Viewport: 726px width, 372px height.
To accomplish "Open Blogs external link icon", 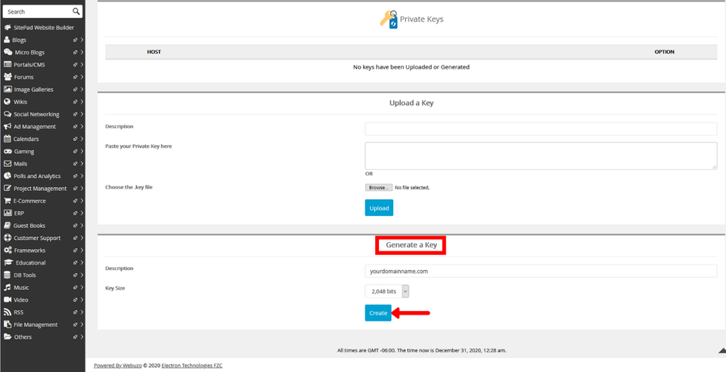I will 75,40.
